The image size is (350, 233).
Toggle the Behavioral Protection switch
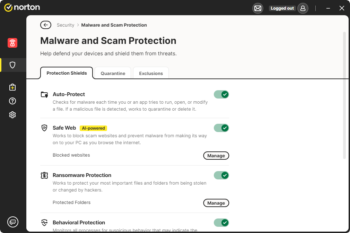tap(221, 223)
